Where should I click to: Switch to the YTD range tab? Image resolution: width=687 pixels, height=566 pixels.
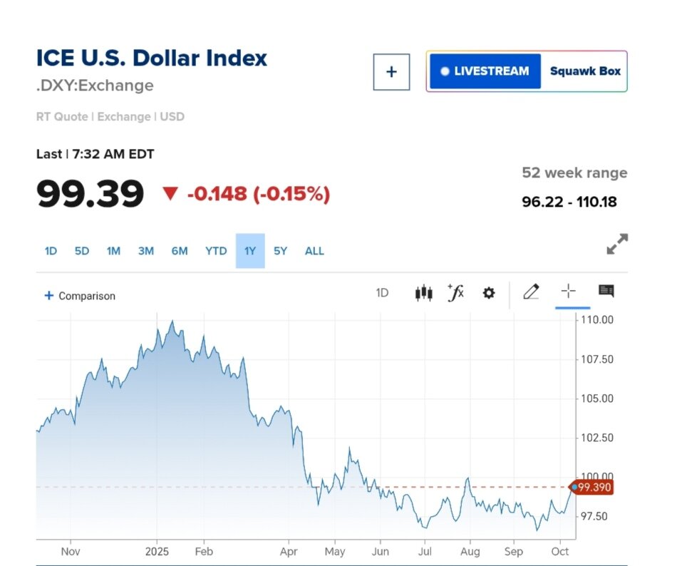click(216, 251)
